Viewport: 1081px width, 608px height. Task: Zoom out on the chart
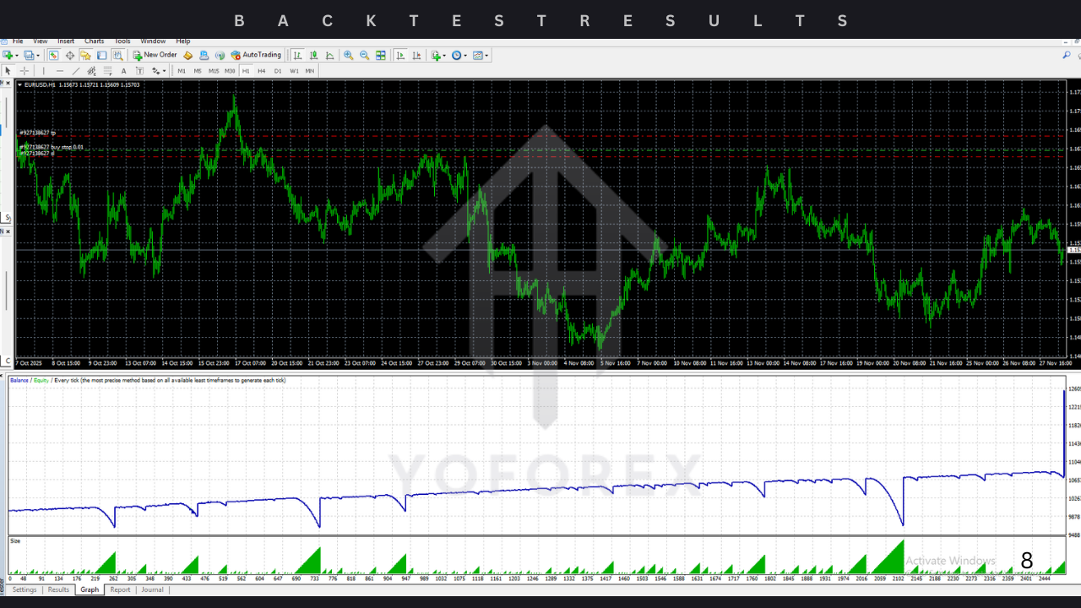click(364, 56)
